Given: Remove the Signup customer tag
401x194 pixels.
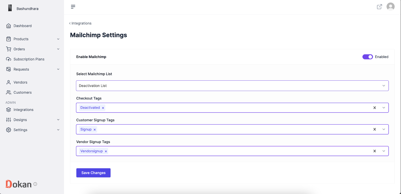Looking at the screenshot, I should (x=95, y=130).
